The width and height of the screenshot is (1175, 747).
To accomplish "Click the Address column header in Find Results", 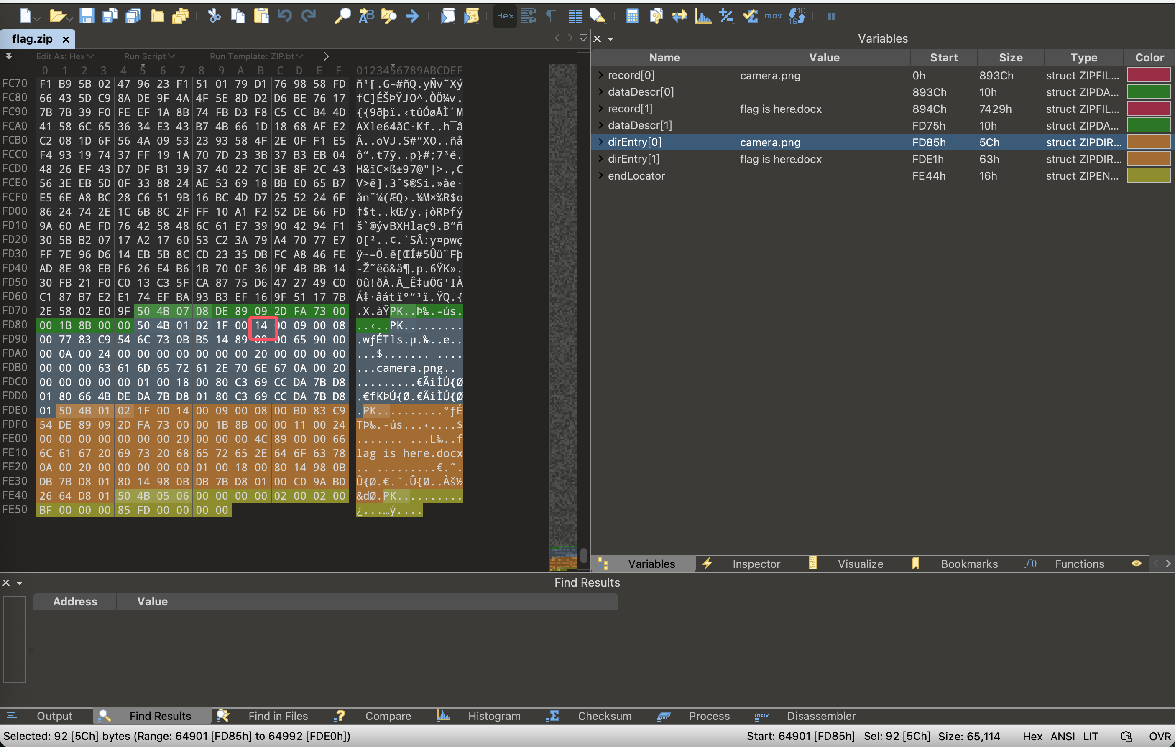I will pos(75,601).
